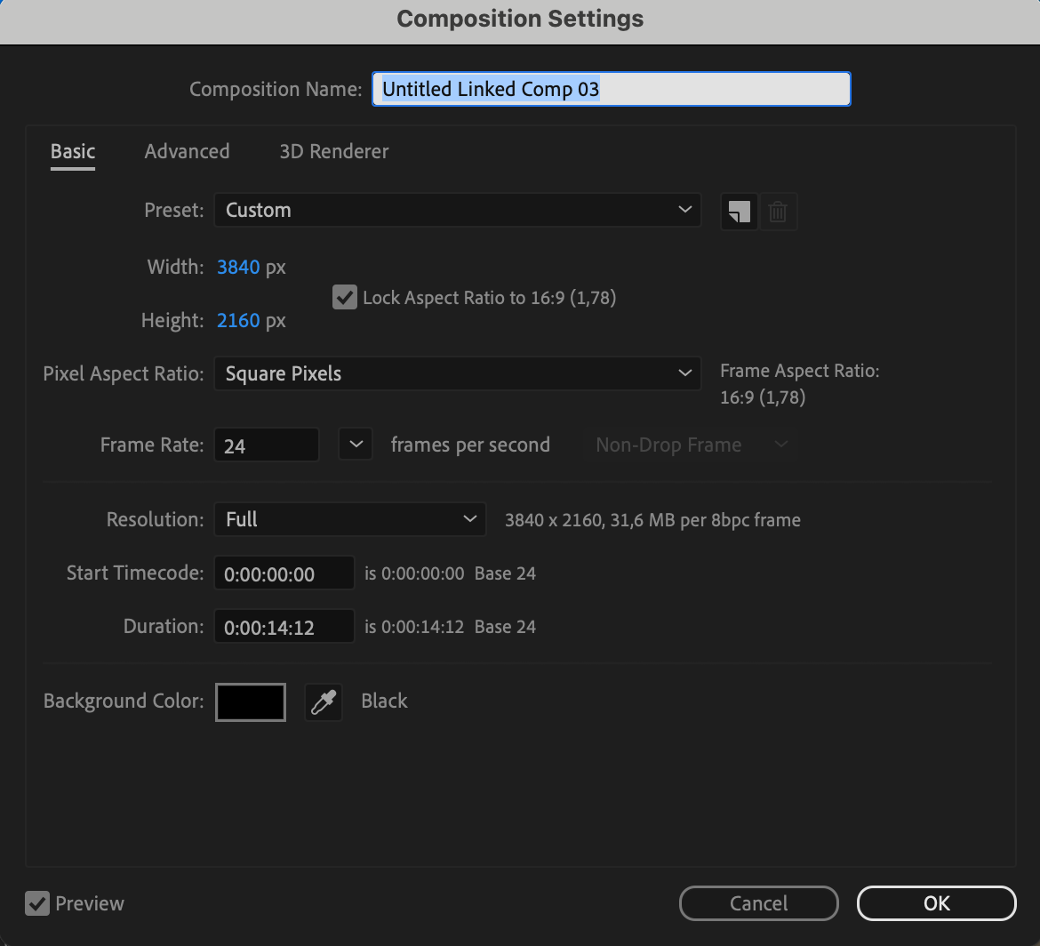Open the frame rate presets arrow

pyautogui.click(x=355, y=445)
